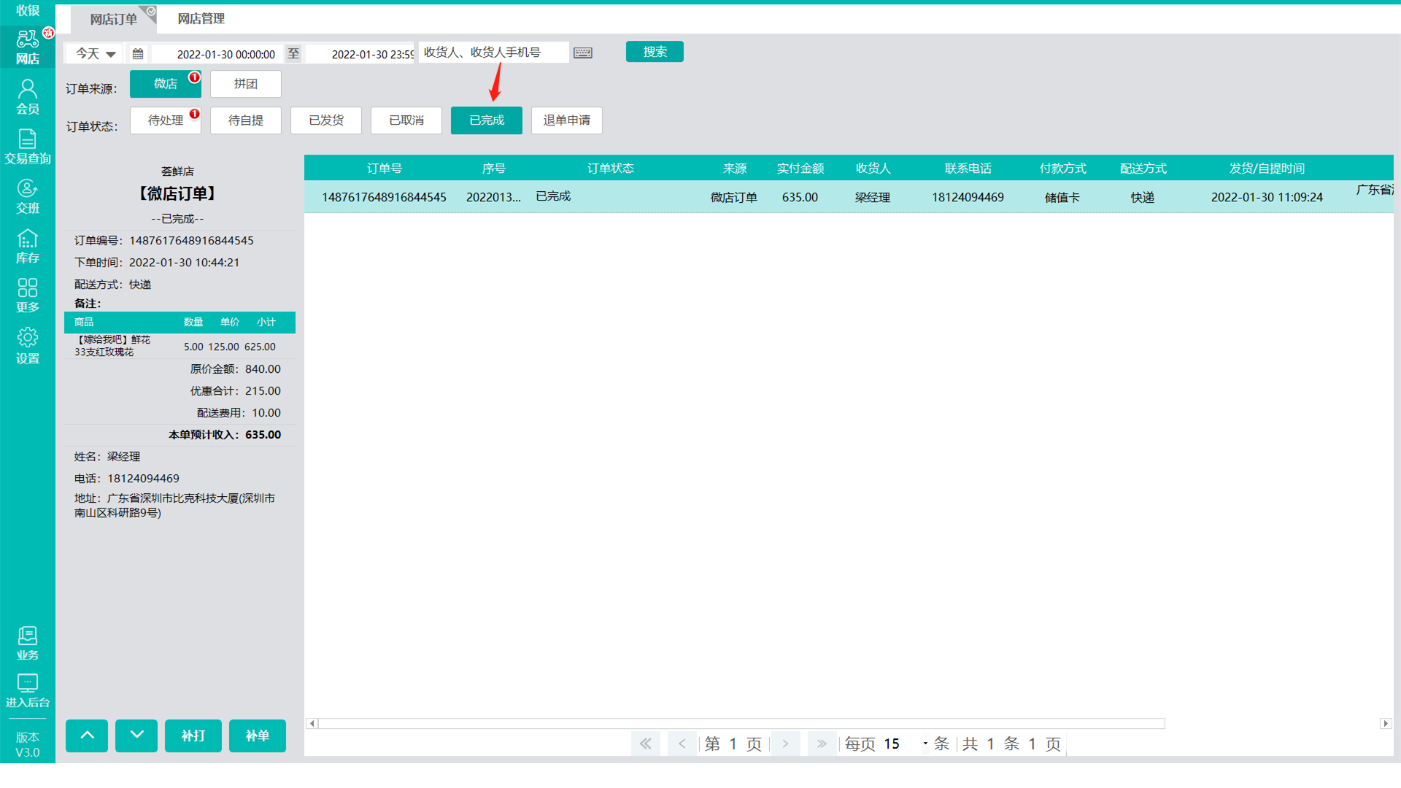The width and height of the screenshot is (1401, 788).
Task: Open the 交班 shift handover icon
Action: (x=28, y=196)
